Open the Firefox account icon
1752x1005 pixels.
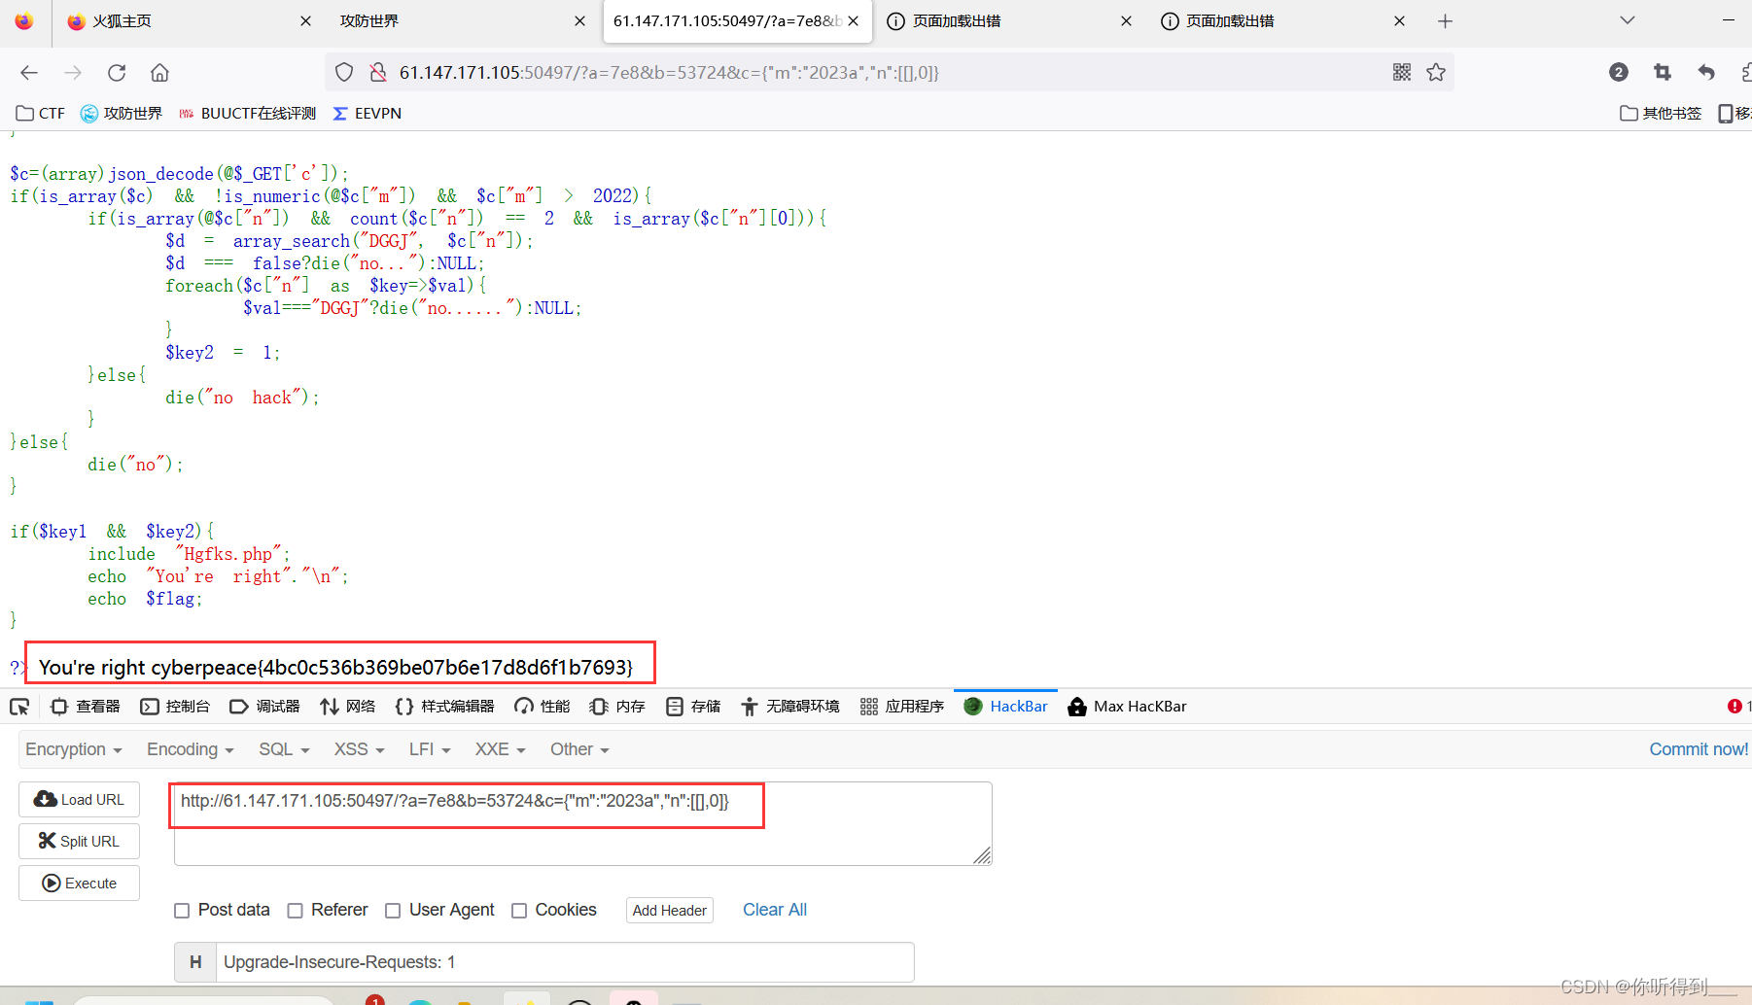tap(1619, 72)
